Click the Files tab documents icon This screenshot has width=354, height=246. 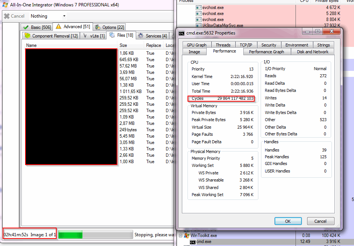click(x=112, y=35)
